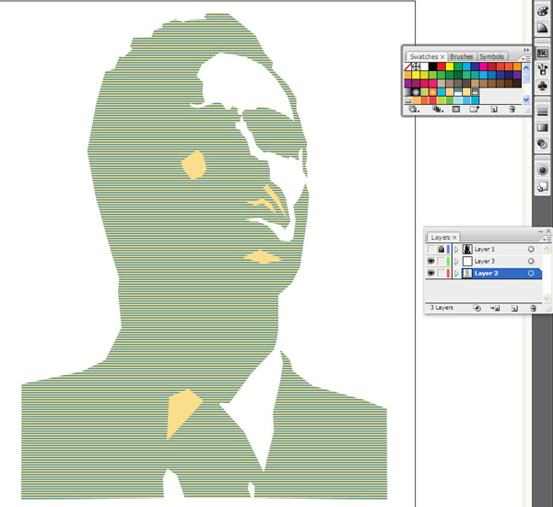
Task: Switch to the Brushes tab
Action: [x=462, y=56]
